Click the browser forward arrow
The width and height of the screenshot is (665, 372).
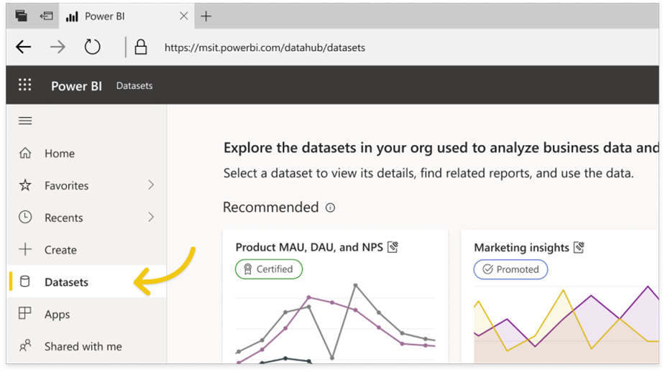coord(58,47)
